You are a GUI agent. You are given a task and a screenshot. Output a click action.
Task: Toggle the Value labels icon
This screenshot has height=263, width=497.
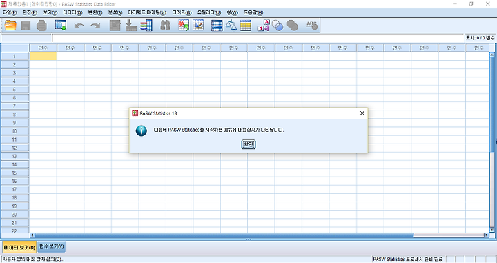coord(264,26)
